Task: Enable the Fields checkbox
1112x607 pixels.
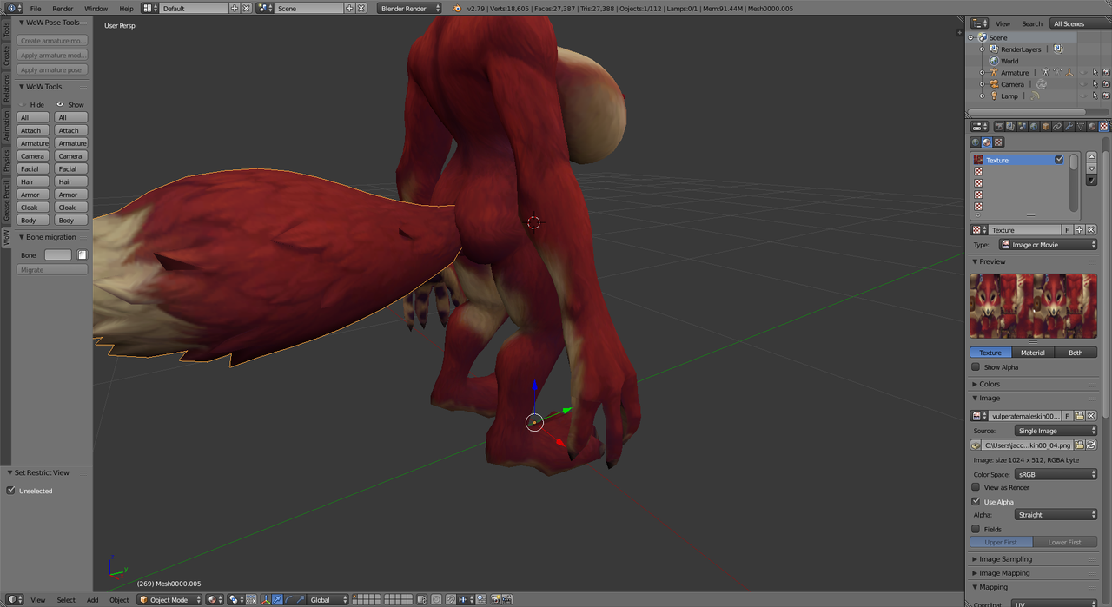Action: click(x=976, y=529)
